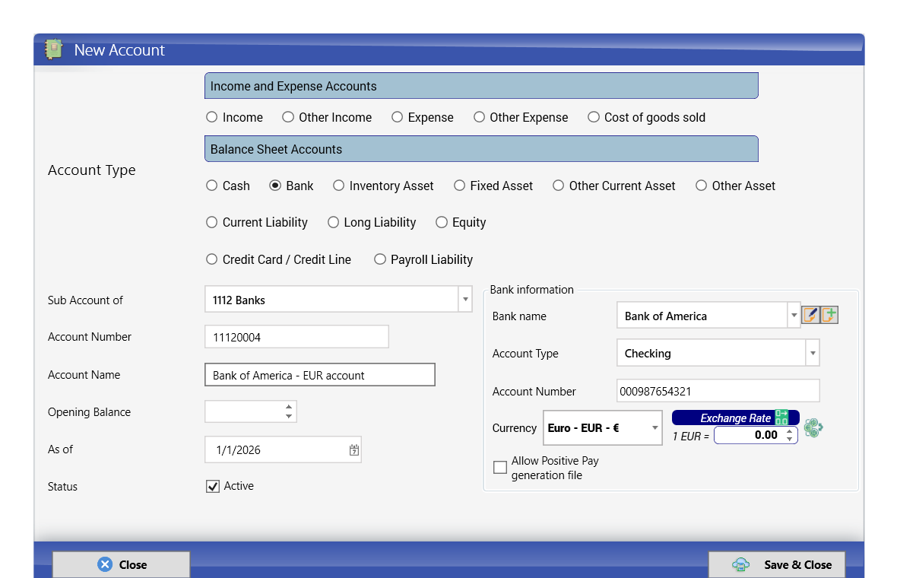Open the As of date calendar icon
The image size is (897, 578).
(x=354, y=449)
